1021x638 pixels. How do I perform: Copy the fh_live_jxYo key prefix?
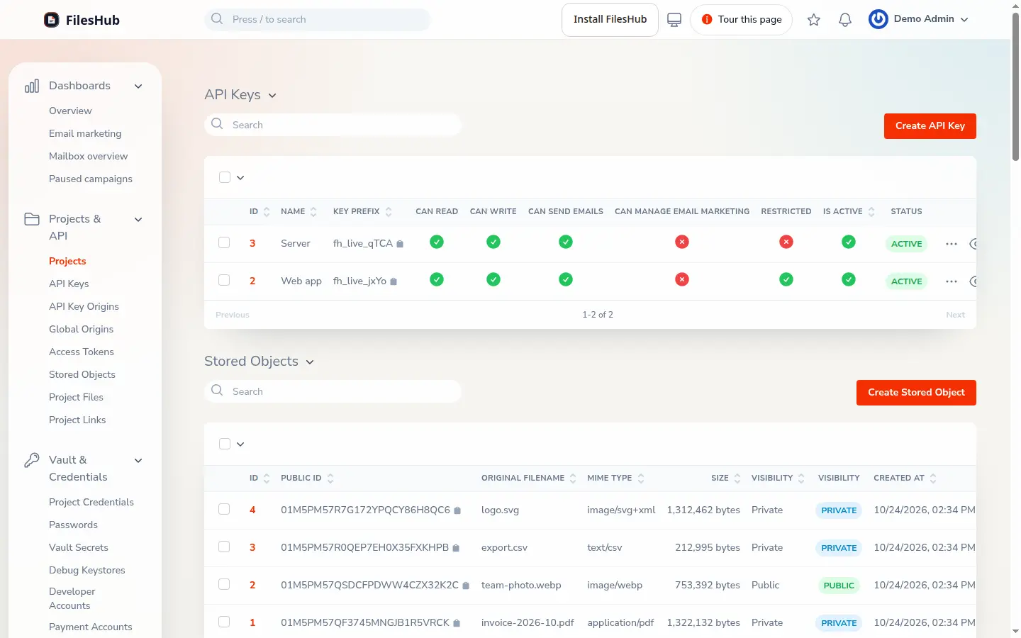tap(394, 281)
